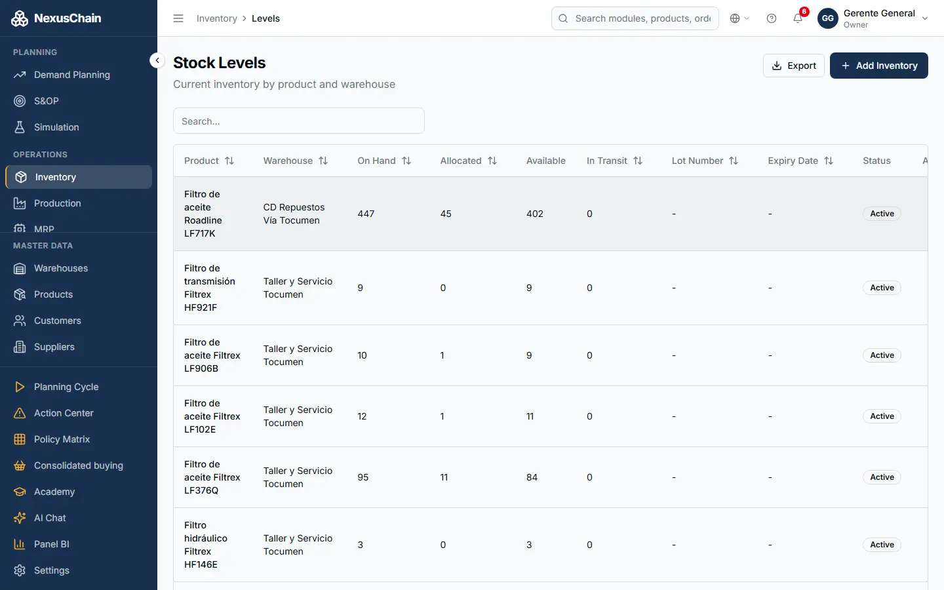The width and height of the screenshot is (944, 590).
Task: Open the S&OP menu item
Action: 79,101
